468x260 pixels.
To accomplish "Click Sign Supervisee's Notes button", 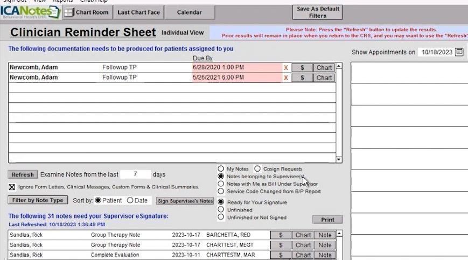I will [x=185, y=201].
